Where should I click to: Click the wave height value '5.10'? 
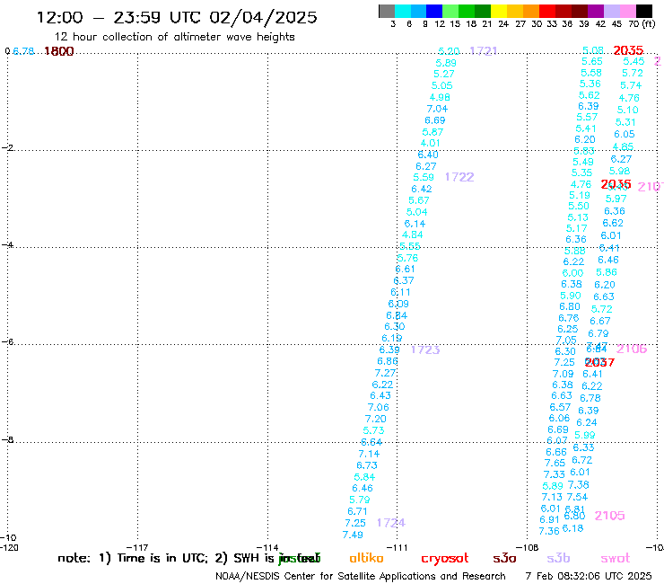pyautogui.click(x=627, y=111)
